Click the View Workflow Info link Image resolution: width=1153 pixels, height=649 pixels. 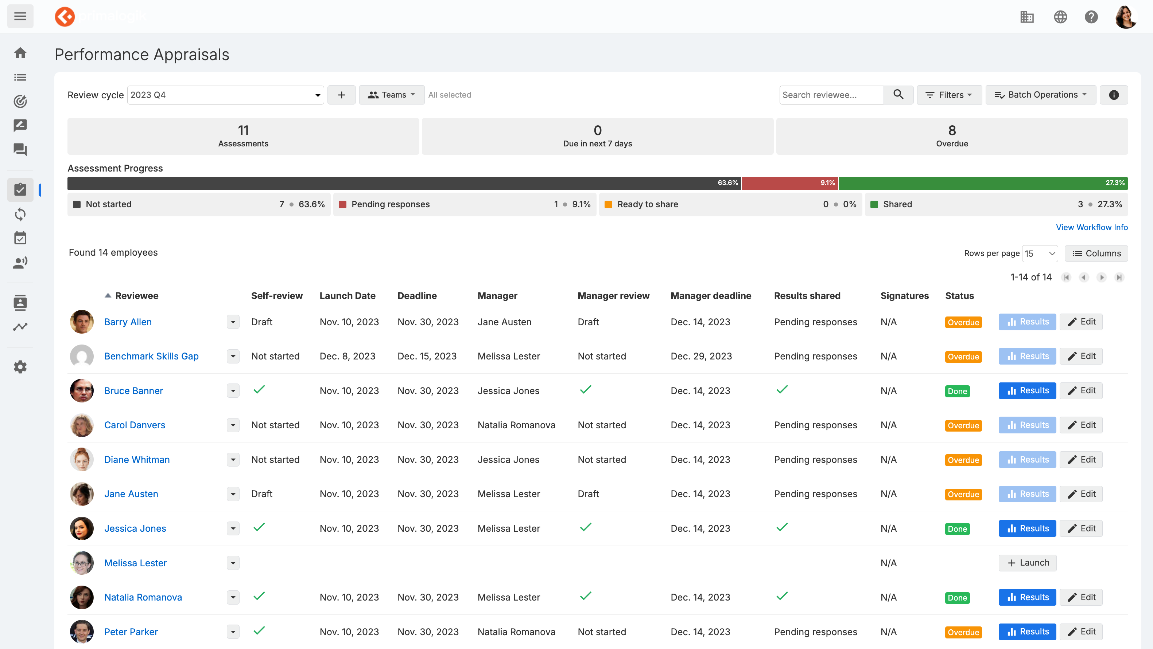[x=1091, y=227]
